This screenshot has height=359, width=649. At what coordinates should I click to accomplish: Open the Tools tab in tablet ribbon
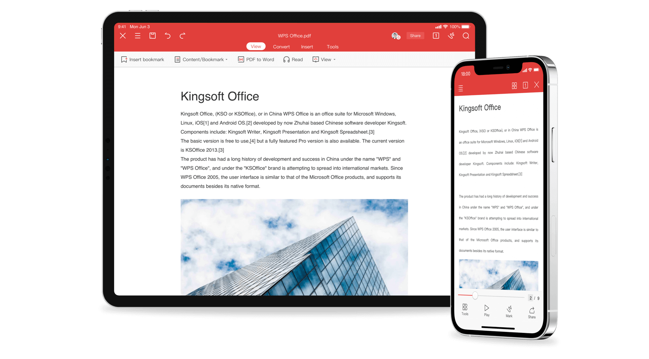pos(332,47)
